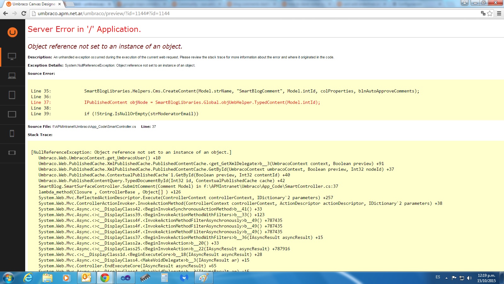The width and height of the screenshot is (504, 284).
Task: Click the 'Source Error:' label
Action: click(41, 74)
